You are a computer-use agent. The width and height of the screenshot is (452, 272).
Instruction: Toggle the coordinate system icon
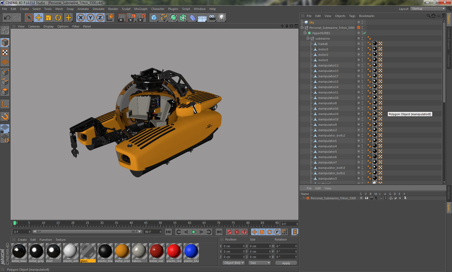110,18
